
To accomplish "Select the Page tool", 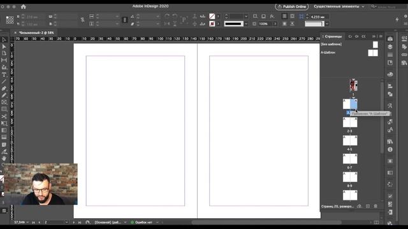I will pyautogui.click(x=4, y=53).
